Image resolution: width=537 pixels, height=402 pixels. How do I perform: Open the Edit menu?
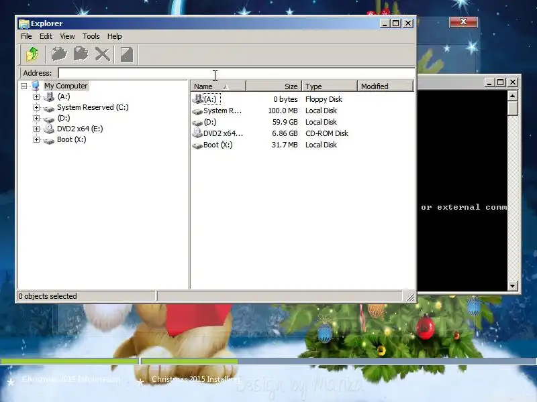(x=46, y=36)
